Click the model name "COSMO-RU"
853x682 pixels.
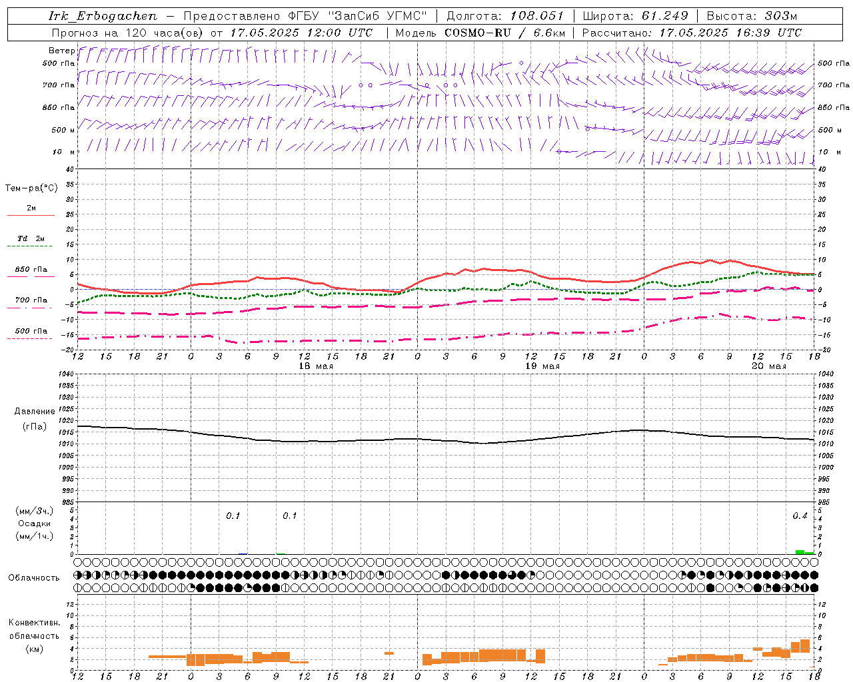pos(477,33)
